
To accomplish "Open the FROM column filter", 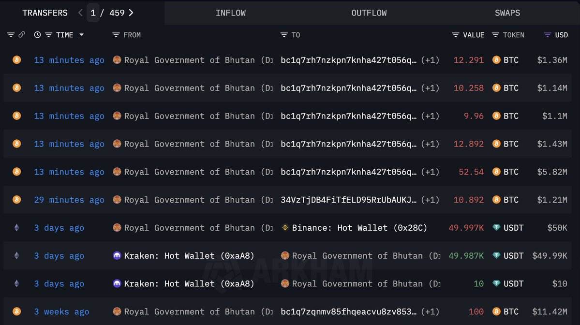I will tap(116, 35).
